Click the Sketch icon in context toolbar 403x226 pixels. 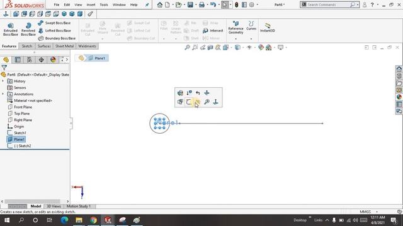[189, 102]
